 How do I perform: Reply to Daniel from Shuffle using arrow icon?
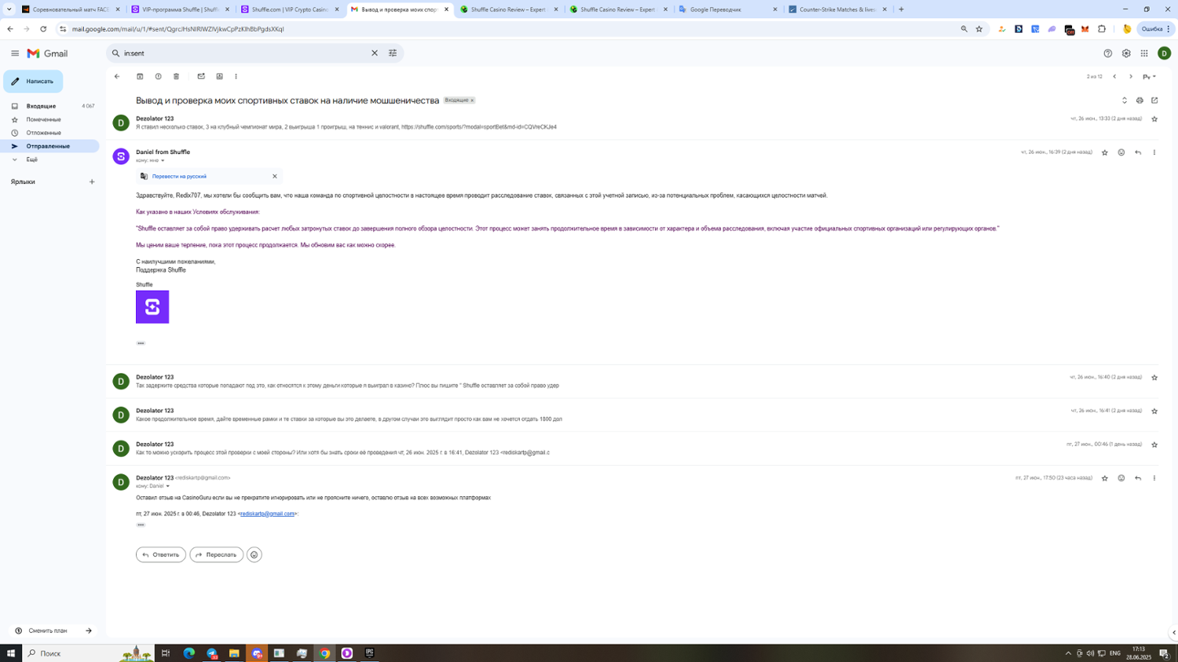[1137, 152]
